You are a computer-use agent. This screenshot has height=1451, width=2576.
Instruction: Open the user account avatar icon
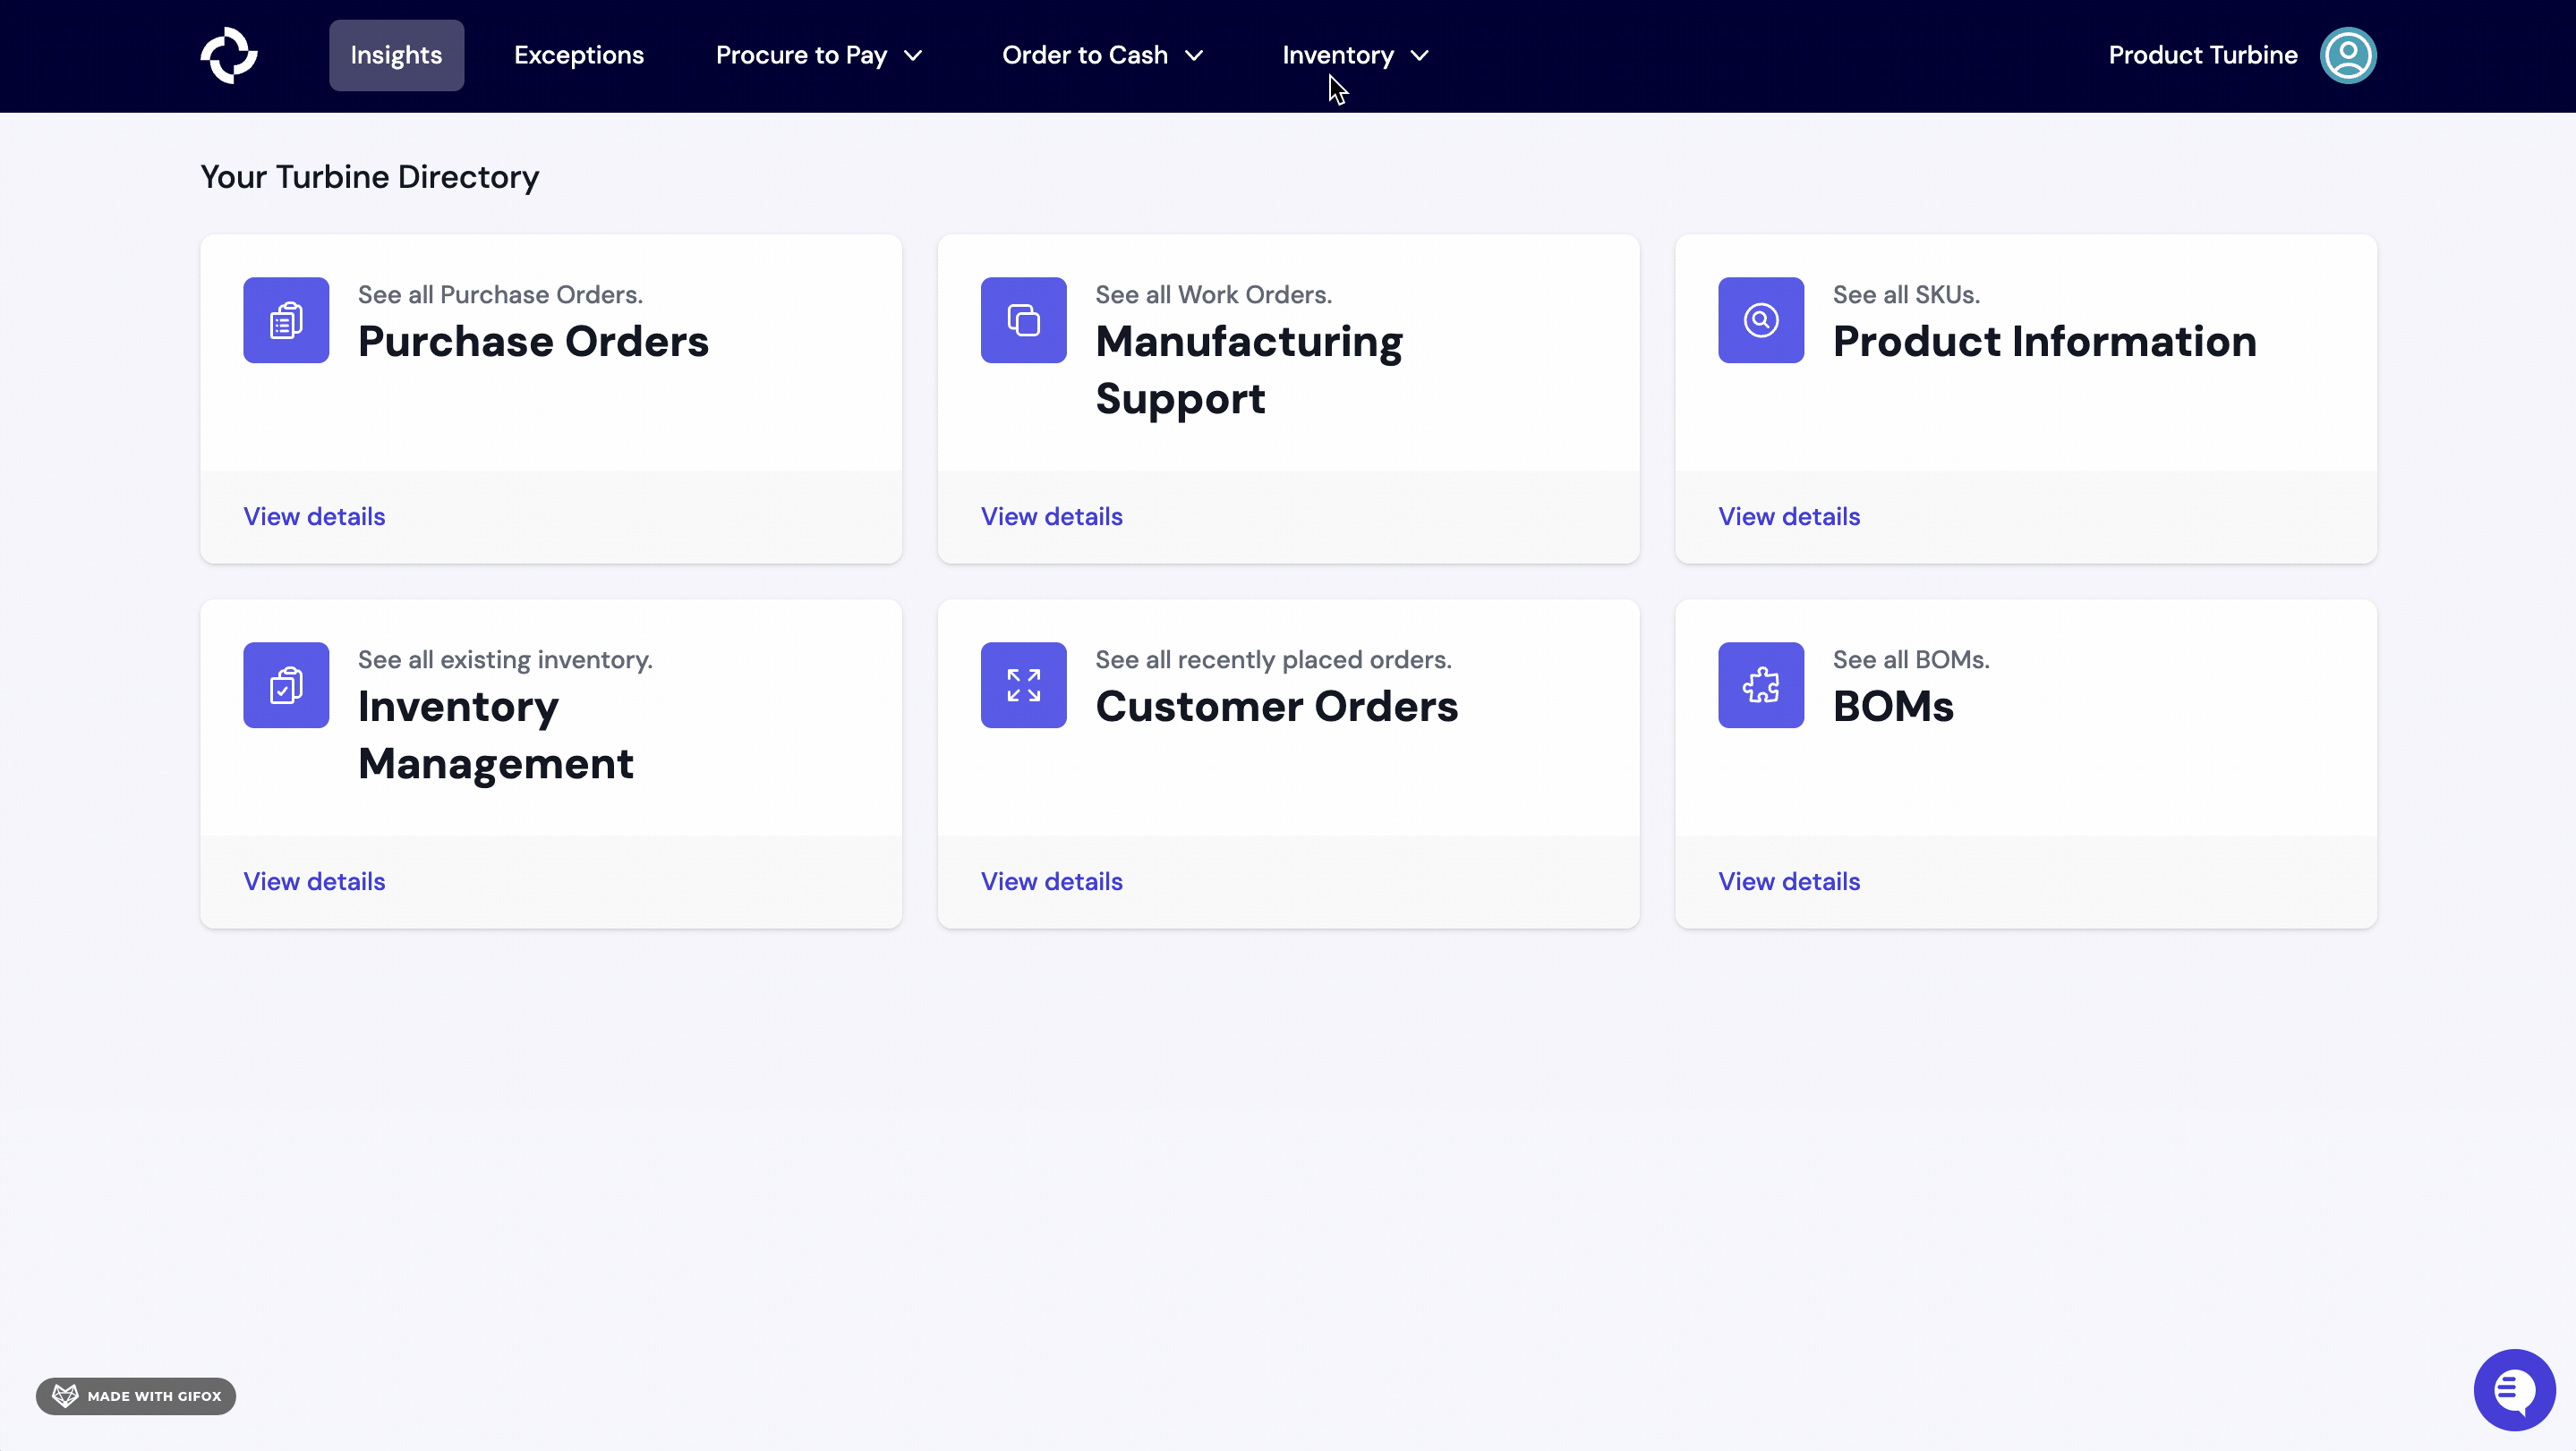(x=2348, y=55)
